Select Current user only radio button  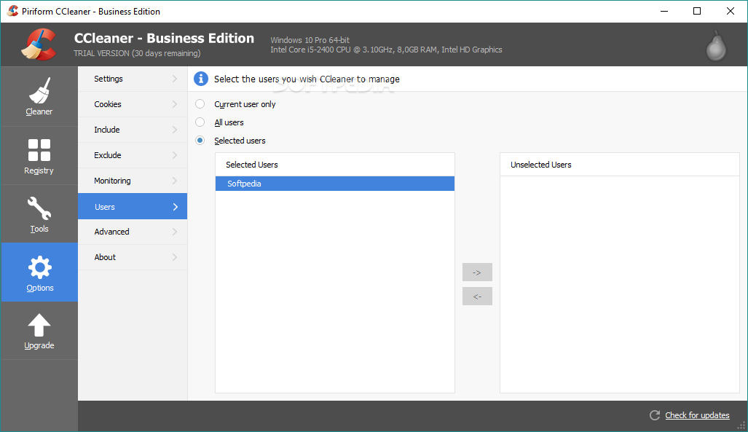pyautogui.click(x=200, y=104)
